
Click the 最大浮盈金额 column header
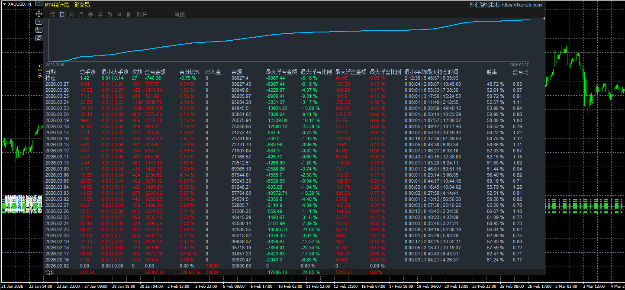pyautogui.click(x=351, y=72)
